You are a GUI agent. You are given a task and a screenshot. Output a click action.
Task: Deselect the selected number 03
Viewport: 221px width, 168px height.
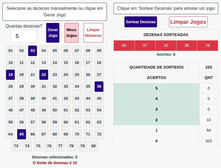coord(33,51)
